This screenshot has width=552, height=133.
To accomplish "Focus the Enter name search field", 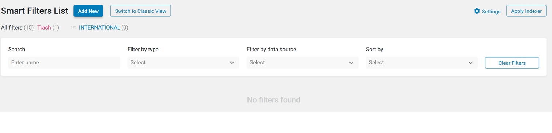I will coord(64,63).
